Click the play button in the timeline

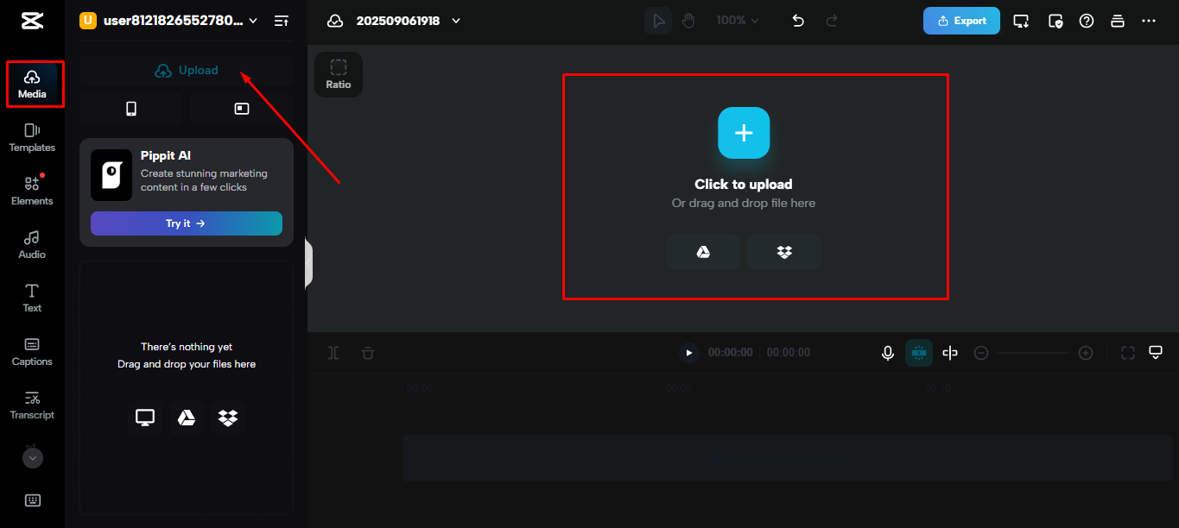click(688, 352)
